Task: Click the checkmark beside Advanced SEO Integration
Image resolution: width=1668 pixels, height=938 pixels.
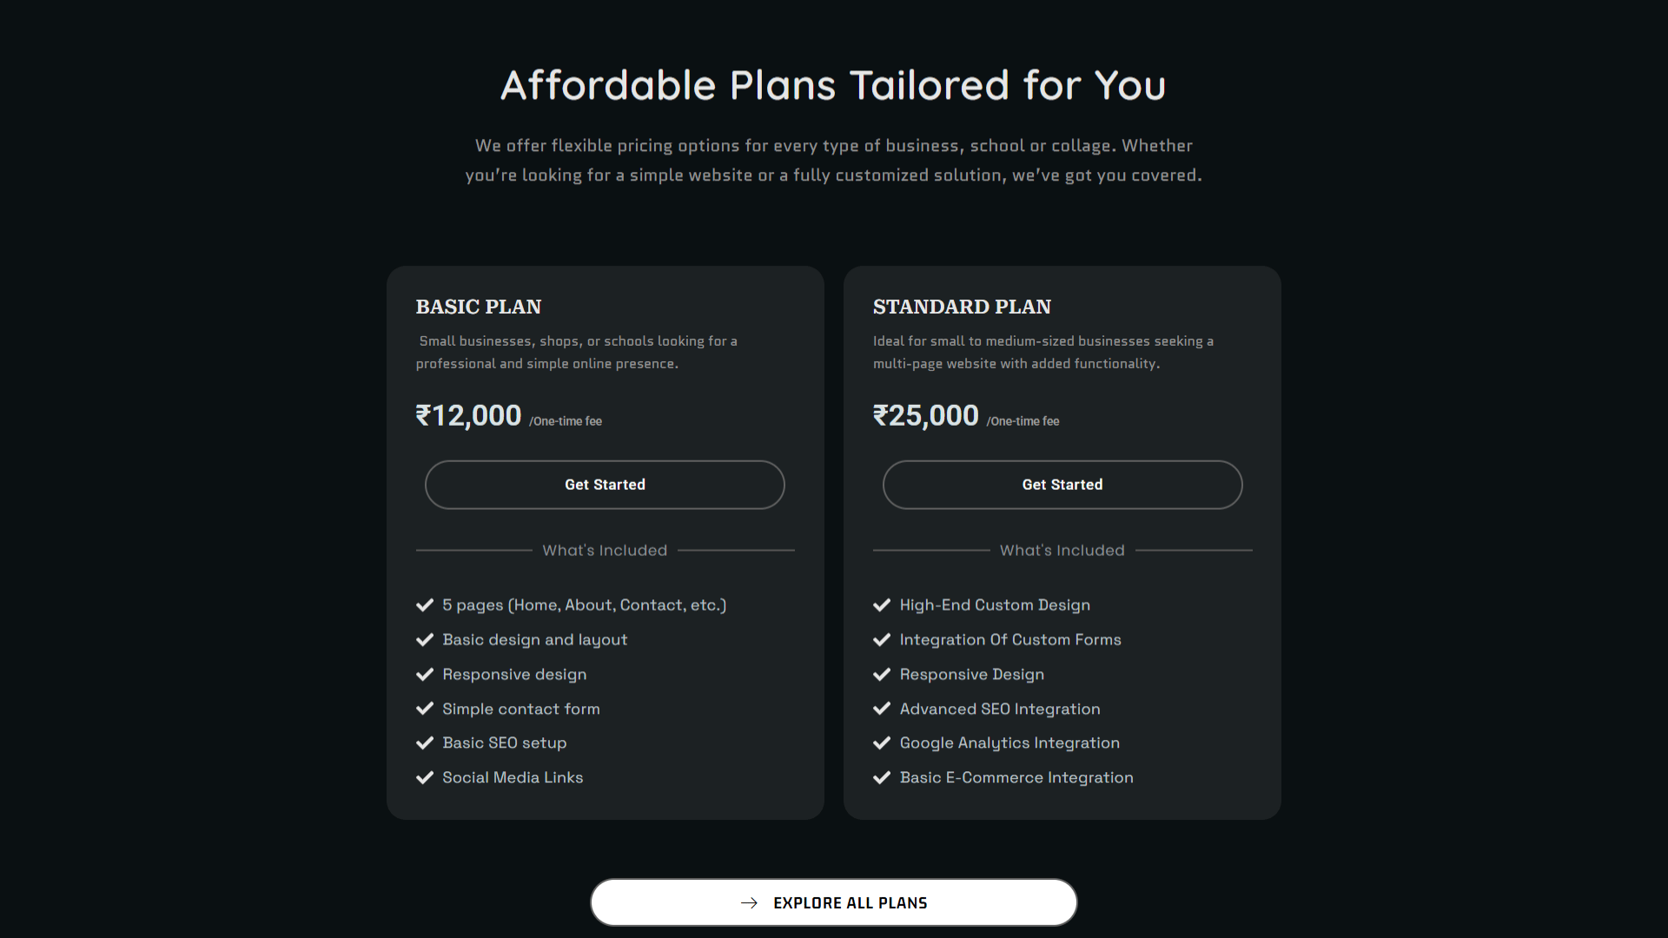Action: [882, 709]
